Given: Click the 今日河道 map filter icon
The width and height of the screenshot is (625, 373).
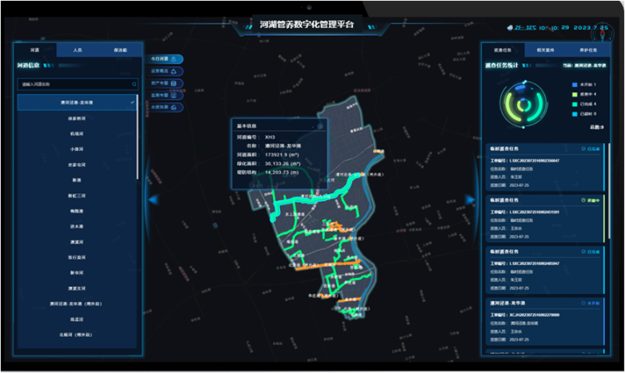Looking at the screenshot, I should pos(174,59).
